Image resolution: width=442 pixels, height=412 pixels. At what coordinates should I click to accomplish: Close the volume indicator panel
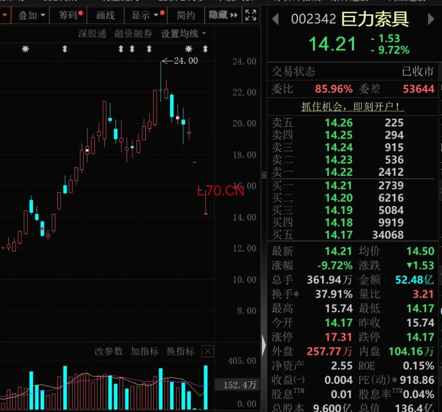click(208, 351)
